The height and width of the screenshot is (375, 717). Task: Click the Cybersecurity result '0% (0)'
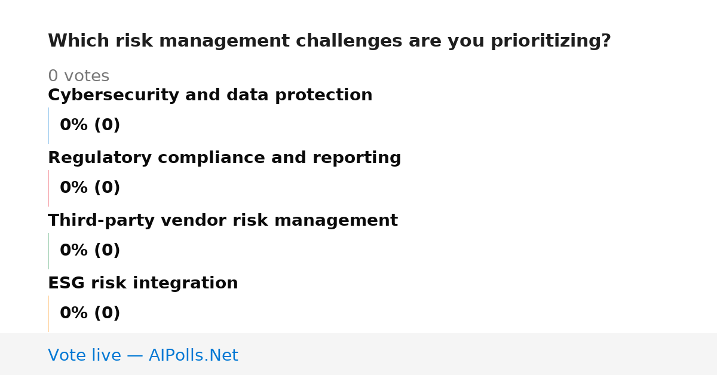[x=90, y=125]
